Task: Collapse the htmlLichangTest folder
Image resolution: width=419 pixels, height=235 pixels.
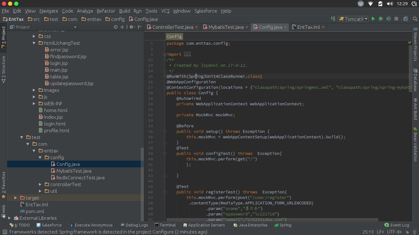Action: pyautogui.click(x=34, y=43)
